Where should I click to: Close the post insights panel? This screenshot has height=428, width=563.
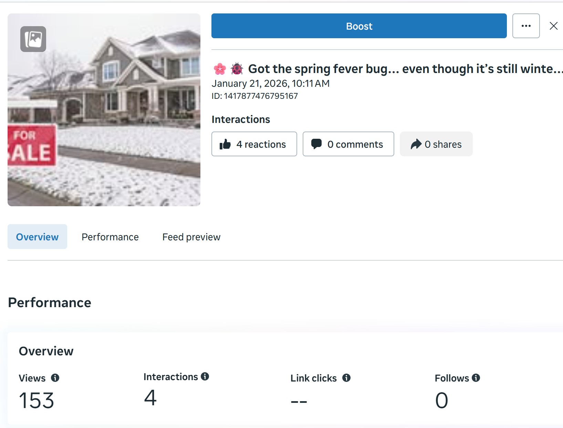(553, 26)
